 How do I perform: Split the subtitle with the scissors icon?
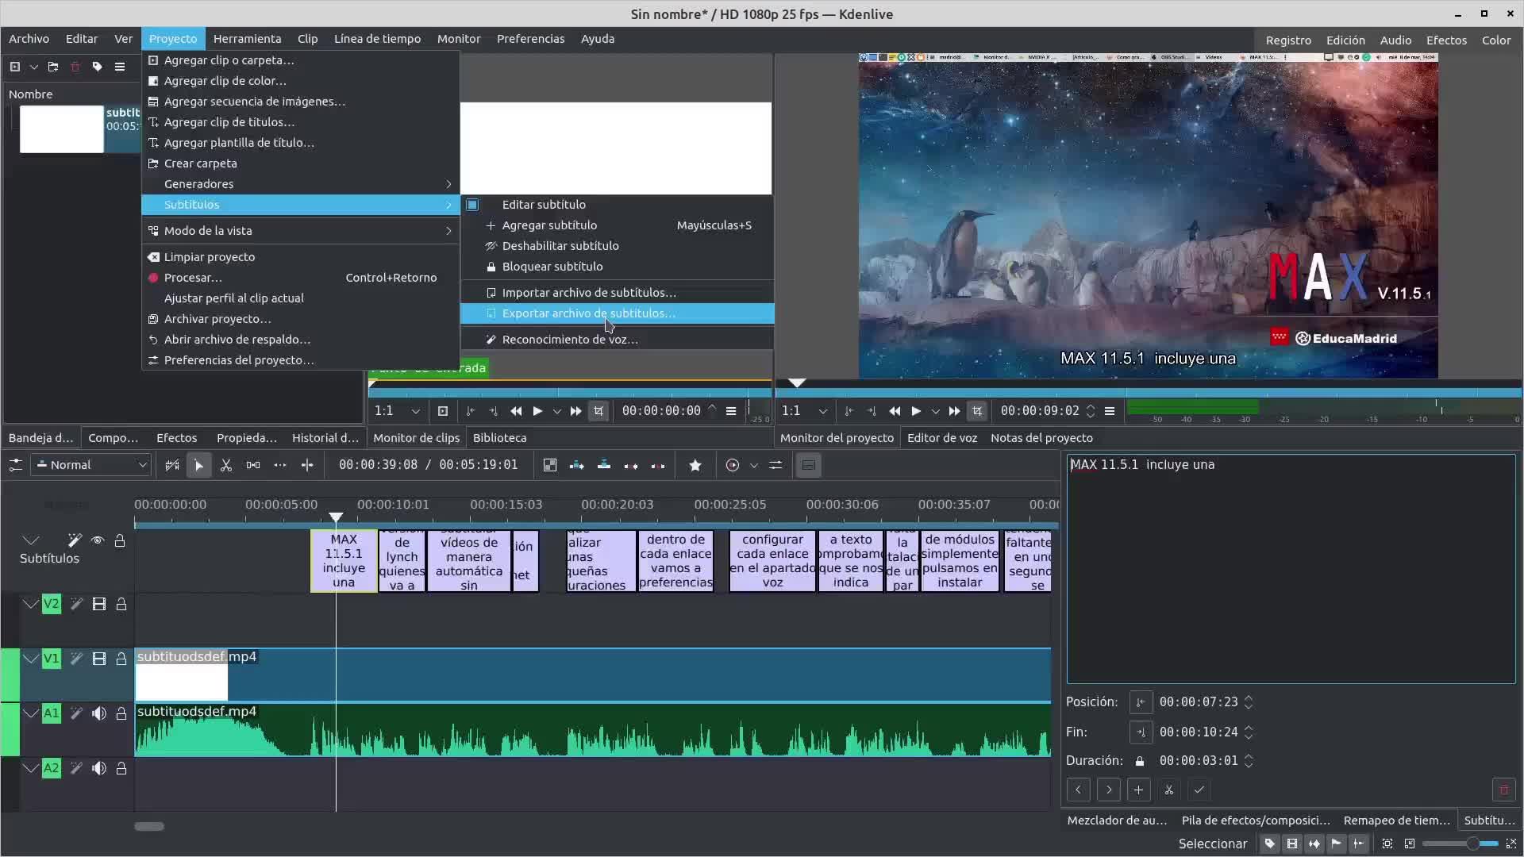click(x=1168, y=790)
